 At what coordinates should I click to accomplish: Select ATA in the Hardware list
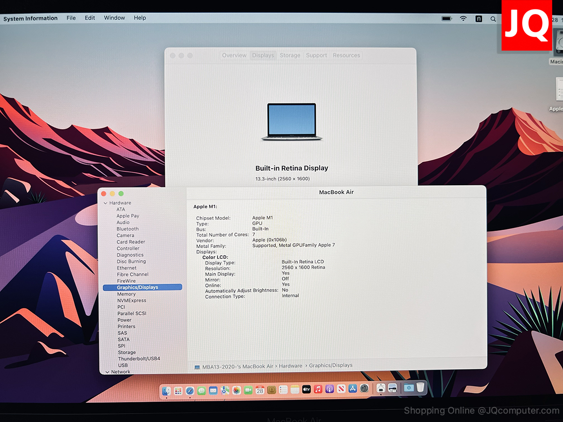121,209
